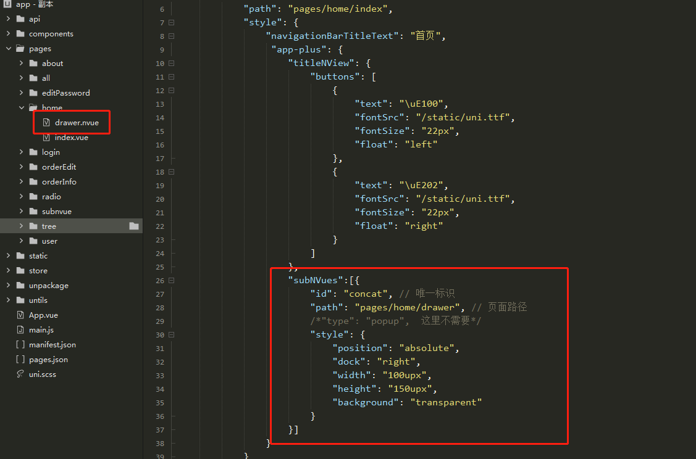This screenshot has width=696, height=459.
Task: Expand the all folder arrow
Action: point(21,78)
